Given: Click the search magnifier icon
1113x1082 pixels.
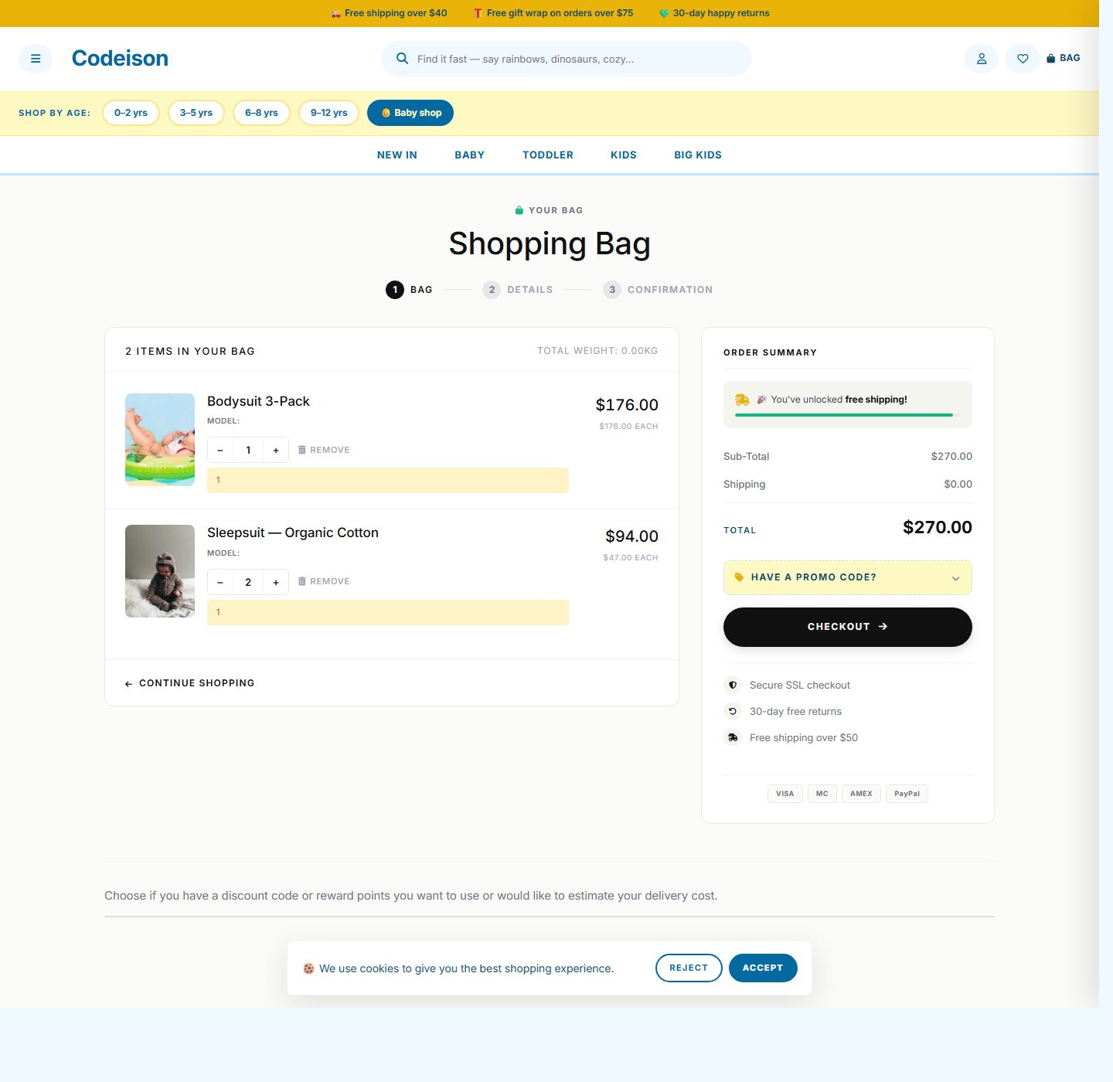Looking at the screenshot, I should 402,58.
